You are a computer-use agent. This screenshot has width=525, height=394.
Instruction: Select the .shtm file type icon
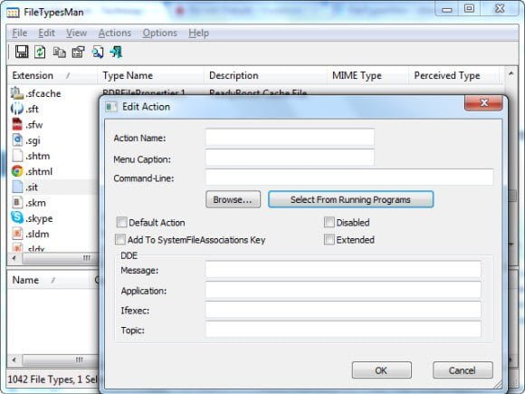click(x=16, y=156)
